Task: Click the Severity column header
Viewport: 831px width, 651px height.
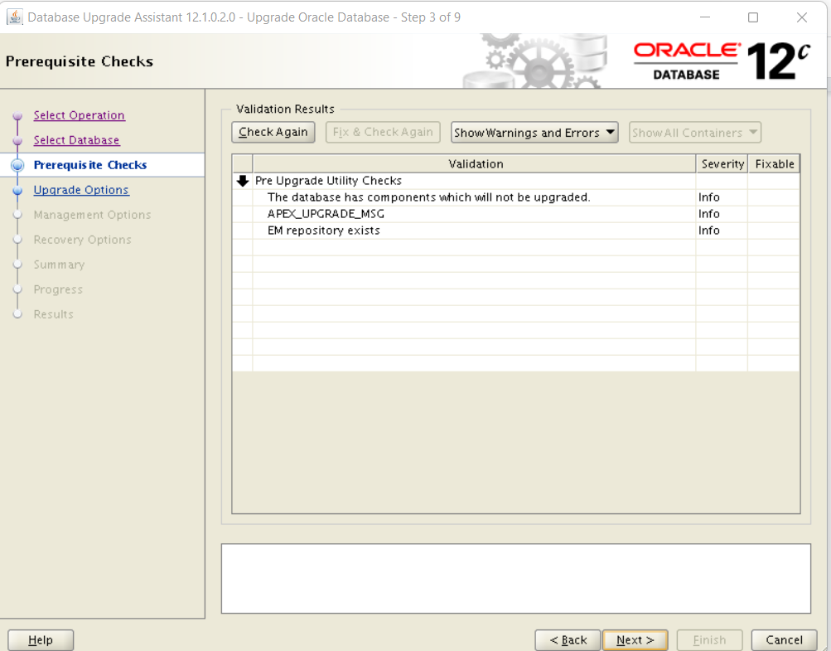Action: click(722, 164)
